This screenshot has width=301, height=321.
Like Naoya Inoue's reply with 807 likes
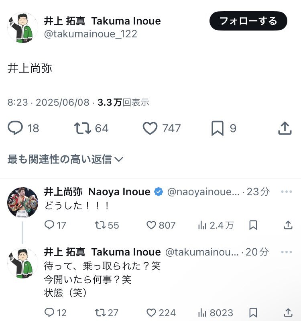click(161, 225)
